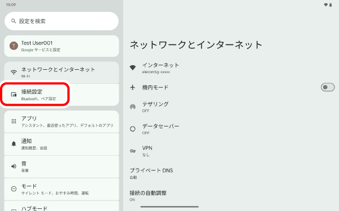The image size is (339, 211).
Task: Focus the 設定を検索 search field
Action: pyautogui.click(x=62, y=21)
